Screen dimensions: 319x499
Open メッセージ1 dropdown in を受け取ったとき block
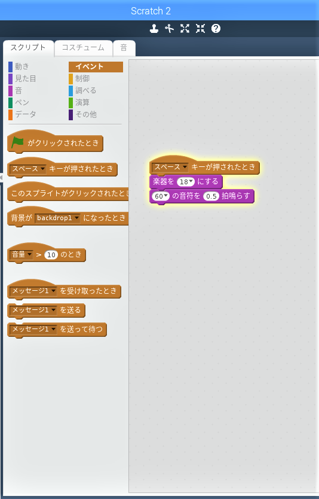[33, 291]
